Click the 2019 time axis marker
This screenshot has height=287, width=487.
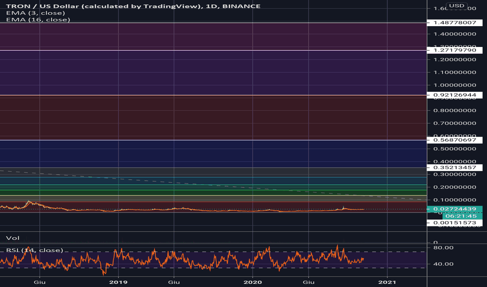point(118,282)
